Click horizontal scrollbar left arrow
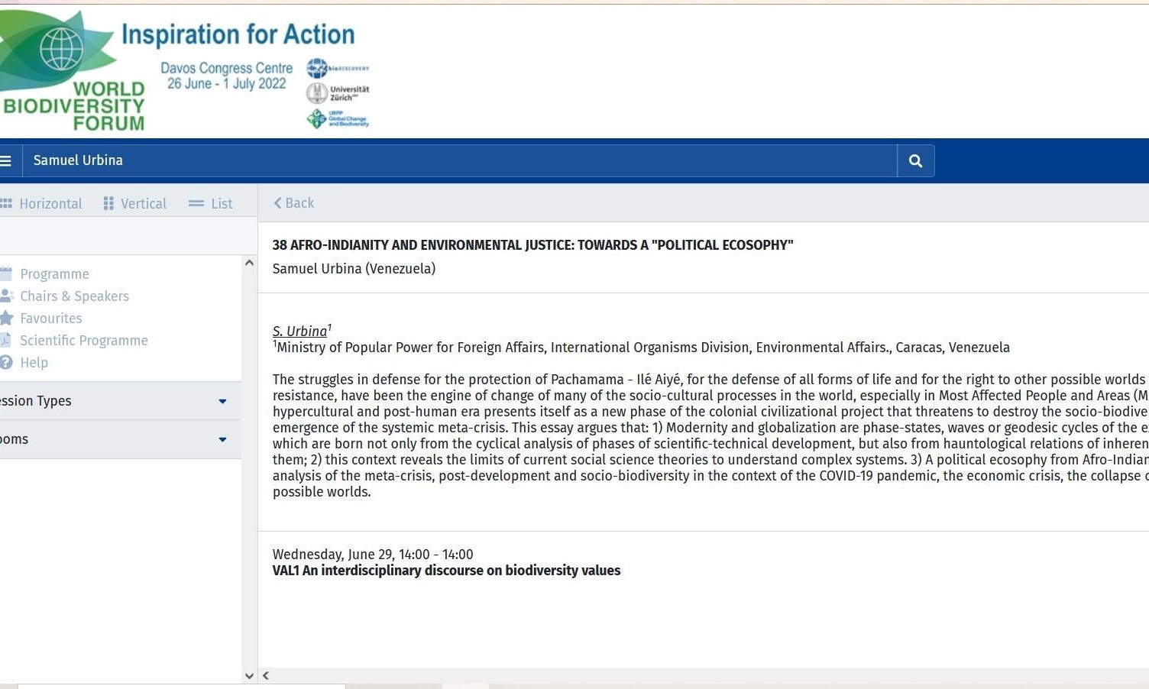The image size is (1149, 689). [x=266, y=676]
